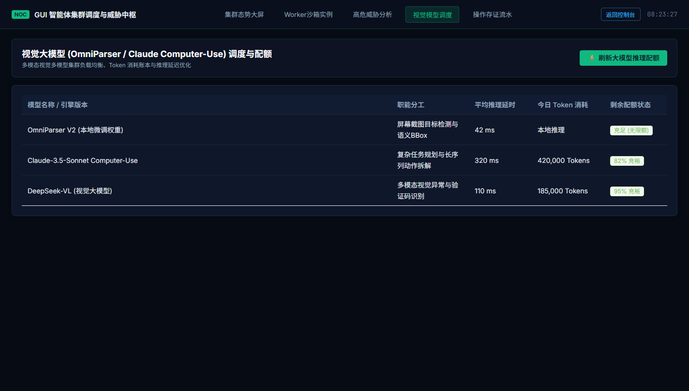Click the 185,000 Tokens value
The width and height of the screenshot is (689, 391).
[x=563, y=191]
